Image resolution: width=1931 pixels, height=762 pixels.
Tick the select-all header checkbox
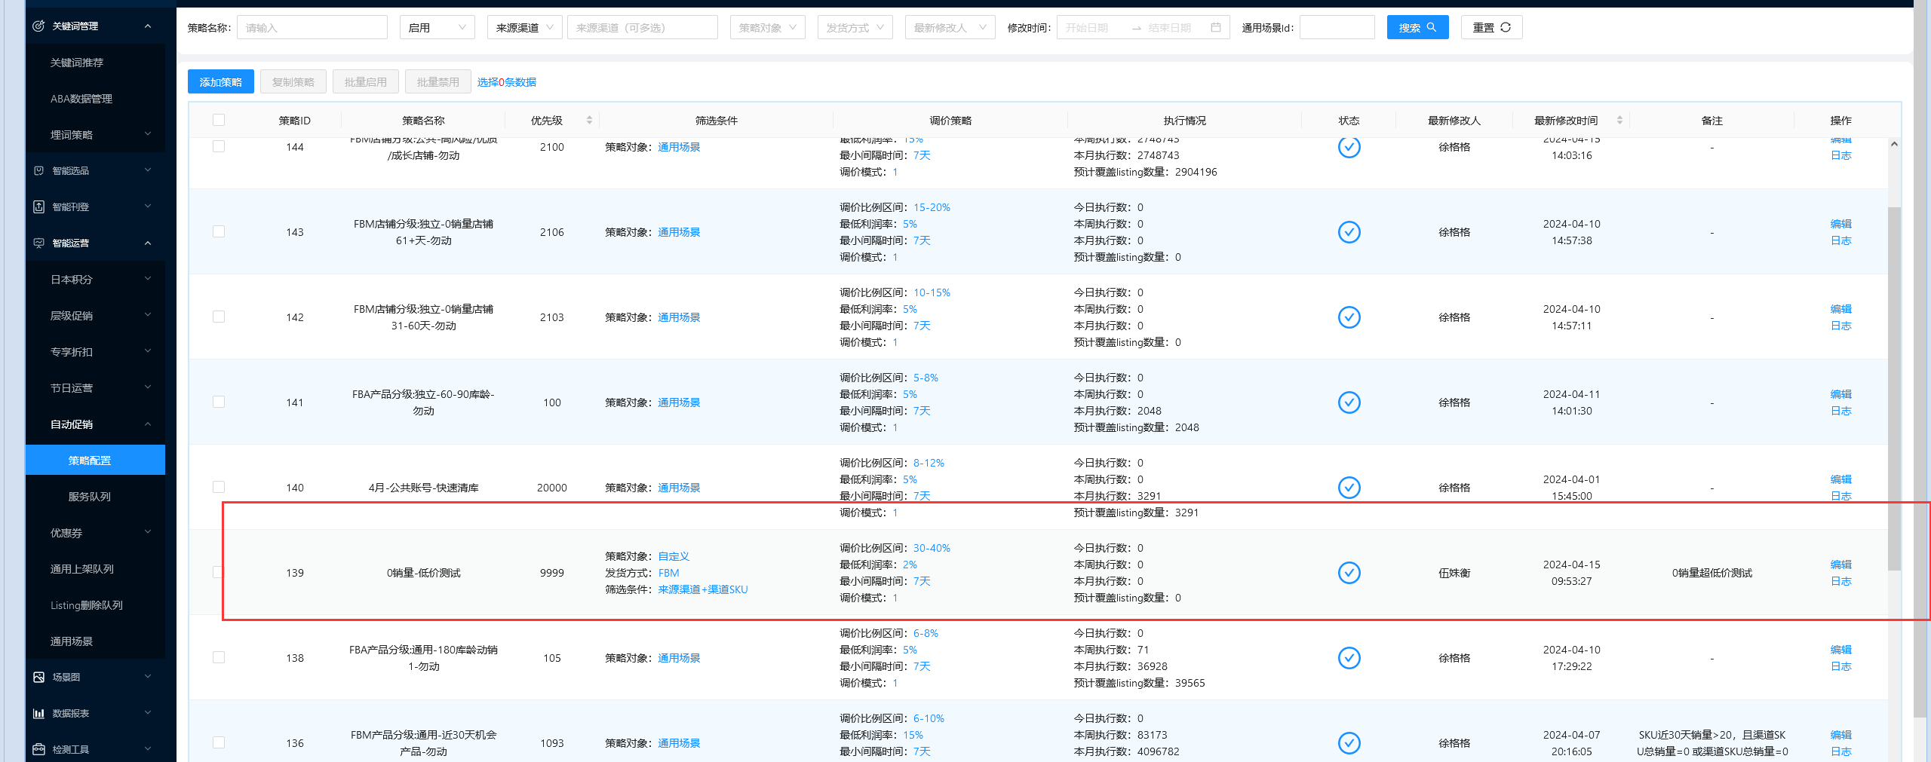219,120
